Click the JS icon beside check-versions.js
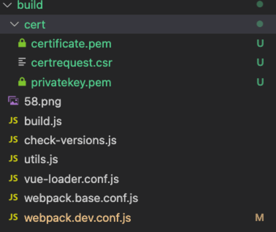The image size is (276, 232). tap(13, 139)
